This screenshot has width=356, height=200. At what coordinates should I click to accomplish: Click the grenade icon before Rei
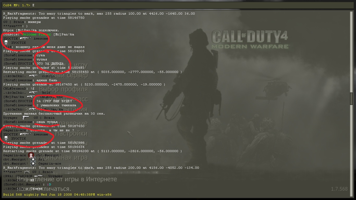(x=33, y=159)
